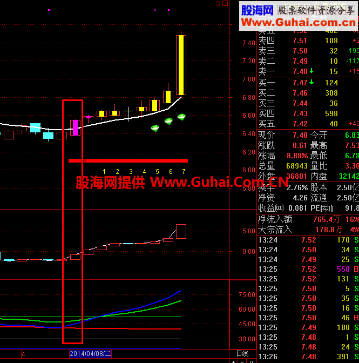Click the date label 2014/04/08/二
The height and width of the screenshot is (363, 359).
point(91,354)
